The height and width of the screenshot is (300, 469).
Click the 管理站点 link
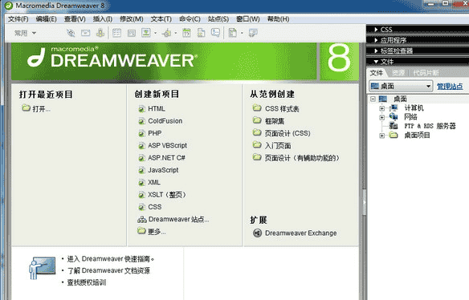[450, 87]
